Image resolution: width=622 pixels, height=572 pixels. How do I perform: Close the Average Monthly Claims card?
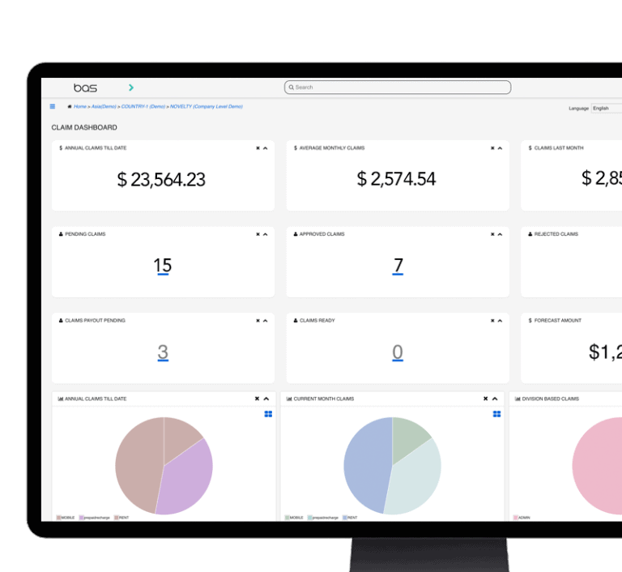click(x=492, y=148)
